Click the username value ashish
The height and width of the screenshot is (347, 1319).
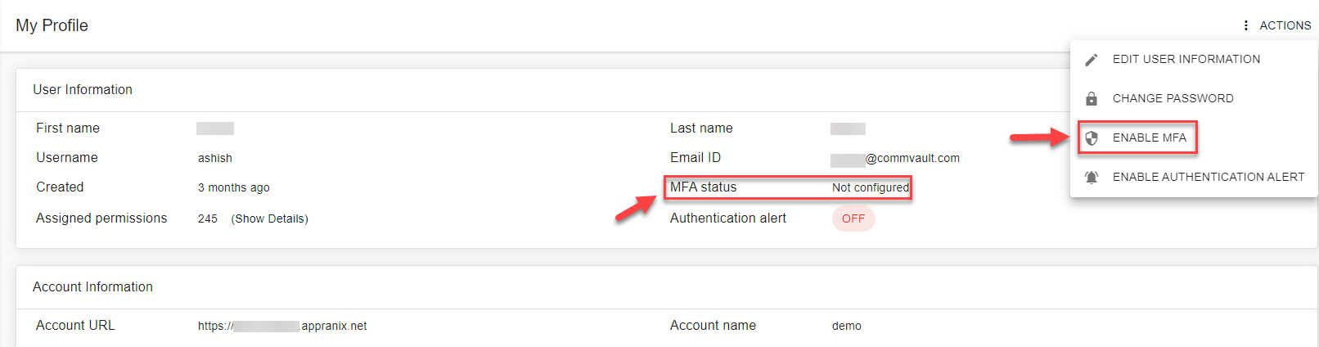pyautogui.click(x=215, y=158)
